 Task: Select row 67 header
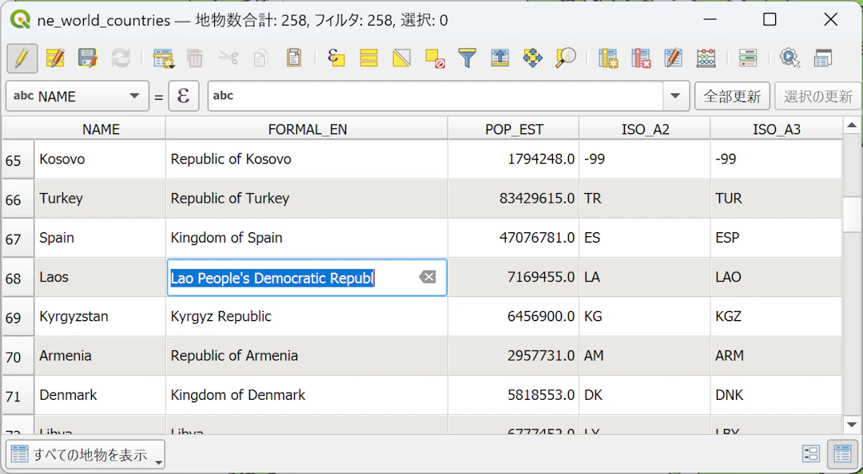pos(18,239)
